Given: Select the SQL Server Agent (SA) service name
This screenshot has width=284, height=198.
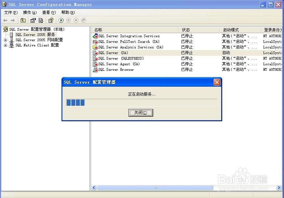Looking at the screenshot, I should tap(119, 64).
